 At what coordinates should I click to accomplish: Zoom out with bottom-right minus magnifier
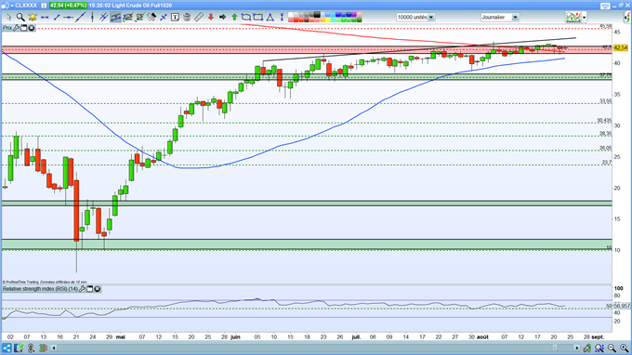[x=612, y=348]
